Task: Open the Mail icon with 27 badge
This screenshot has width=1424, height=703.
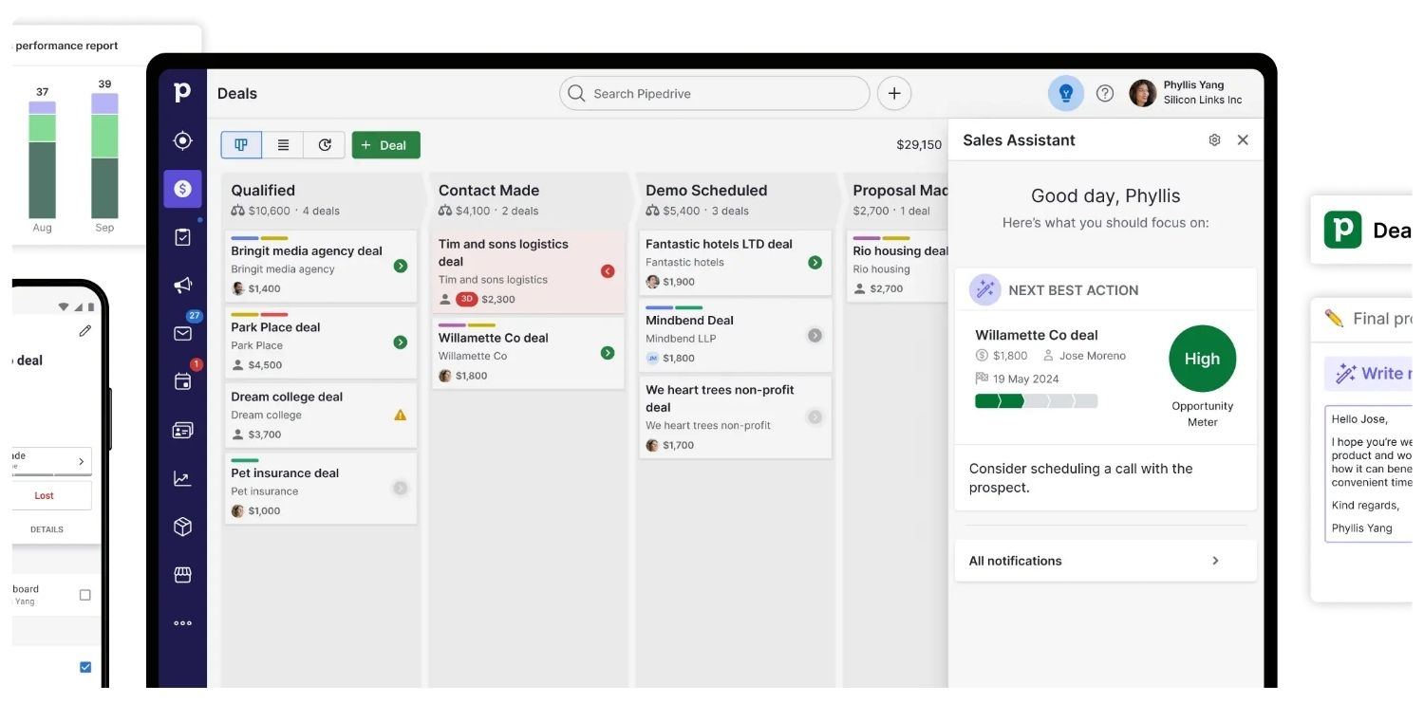Action: (182, 333)
